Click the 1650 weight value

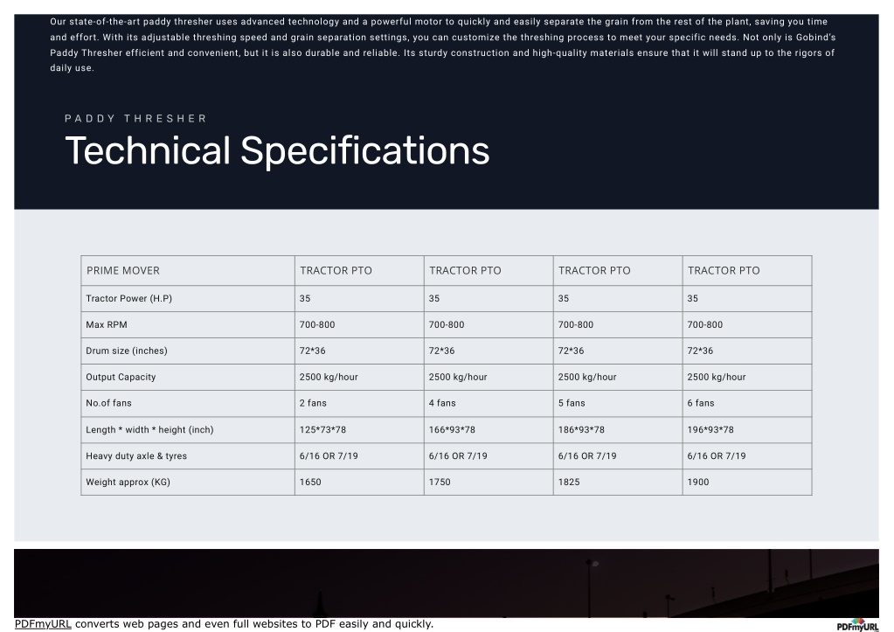click(310, 482)
